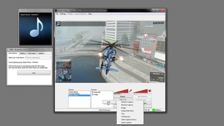Add a Text source from the submenu
Image resolution: width=224 pixels, height=126 pixels.
click(x=123, y=114)
